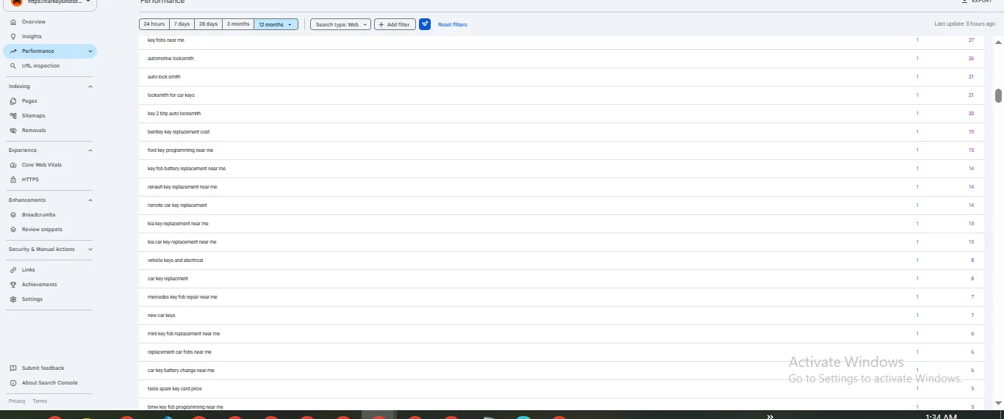
Task: Click impressions value 26 for automotive locksmith
Action: (x=971, y=59)
